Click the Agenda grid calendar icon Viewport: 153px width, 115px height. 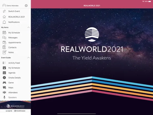[4, 73]
